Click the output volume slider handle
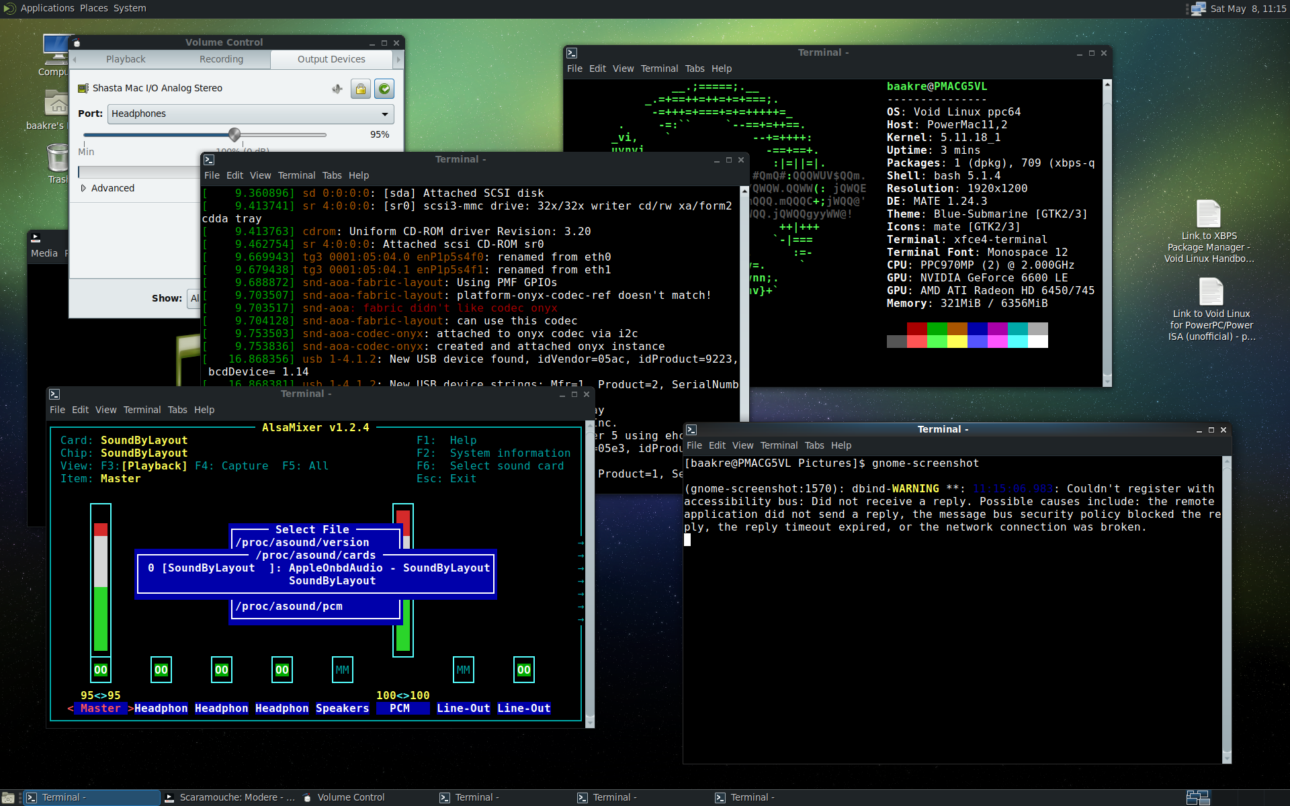This screenshot has height=806, width=1290. (234, 134)
